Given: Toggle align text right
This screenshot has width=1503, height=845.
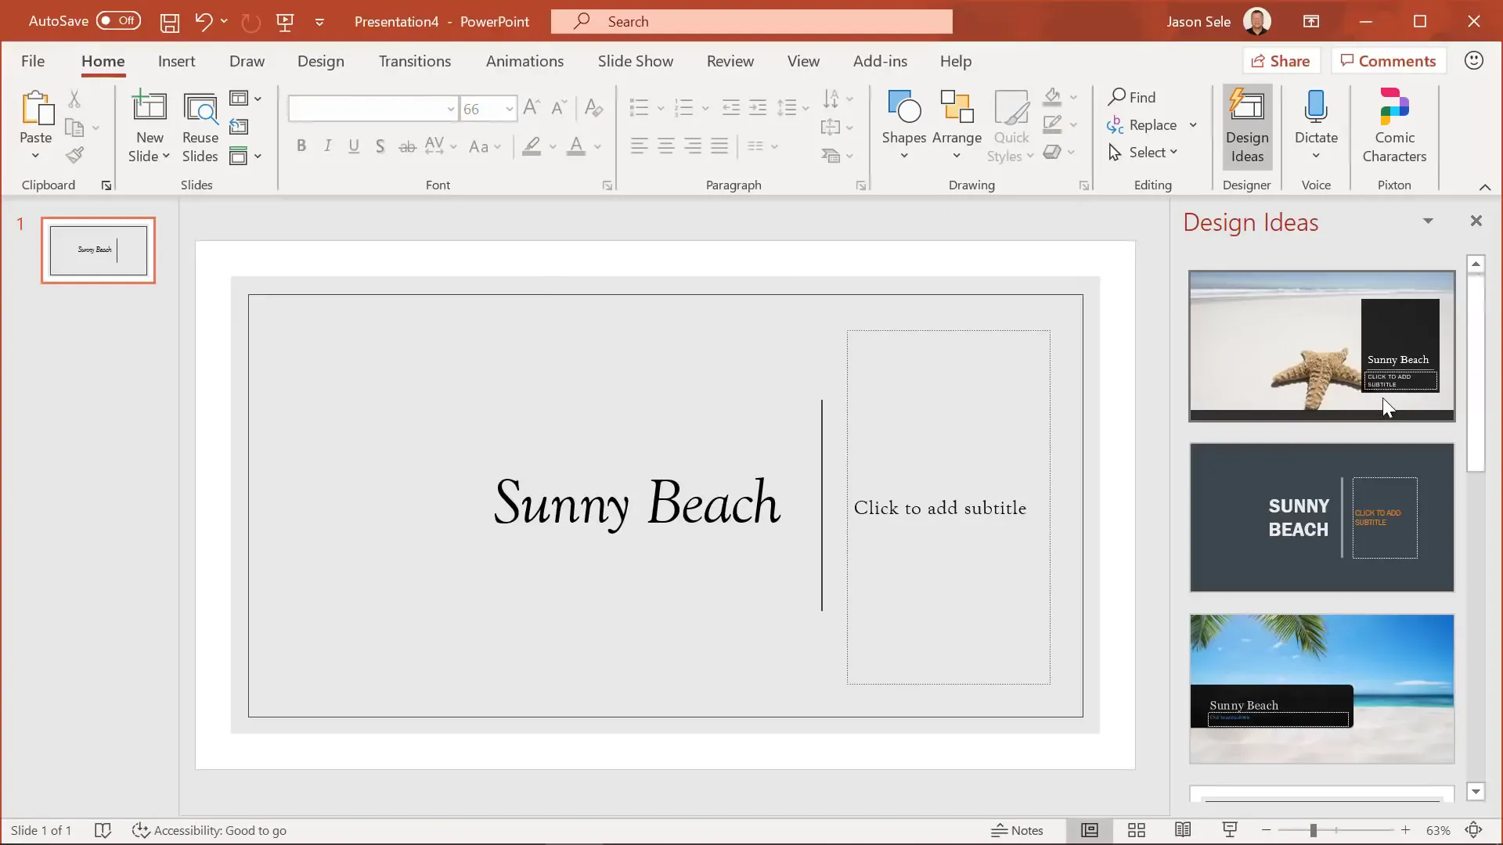Looking at the screenshot, I should pos(693,146).
